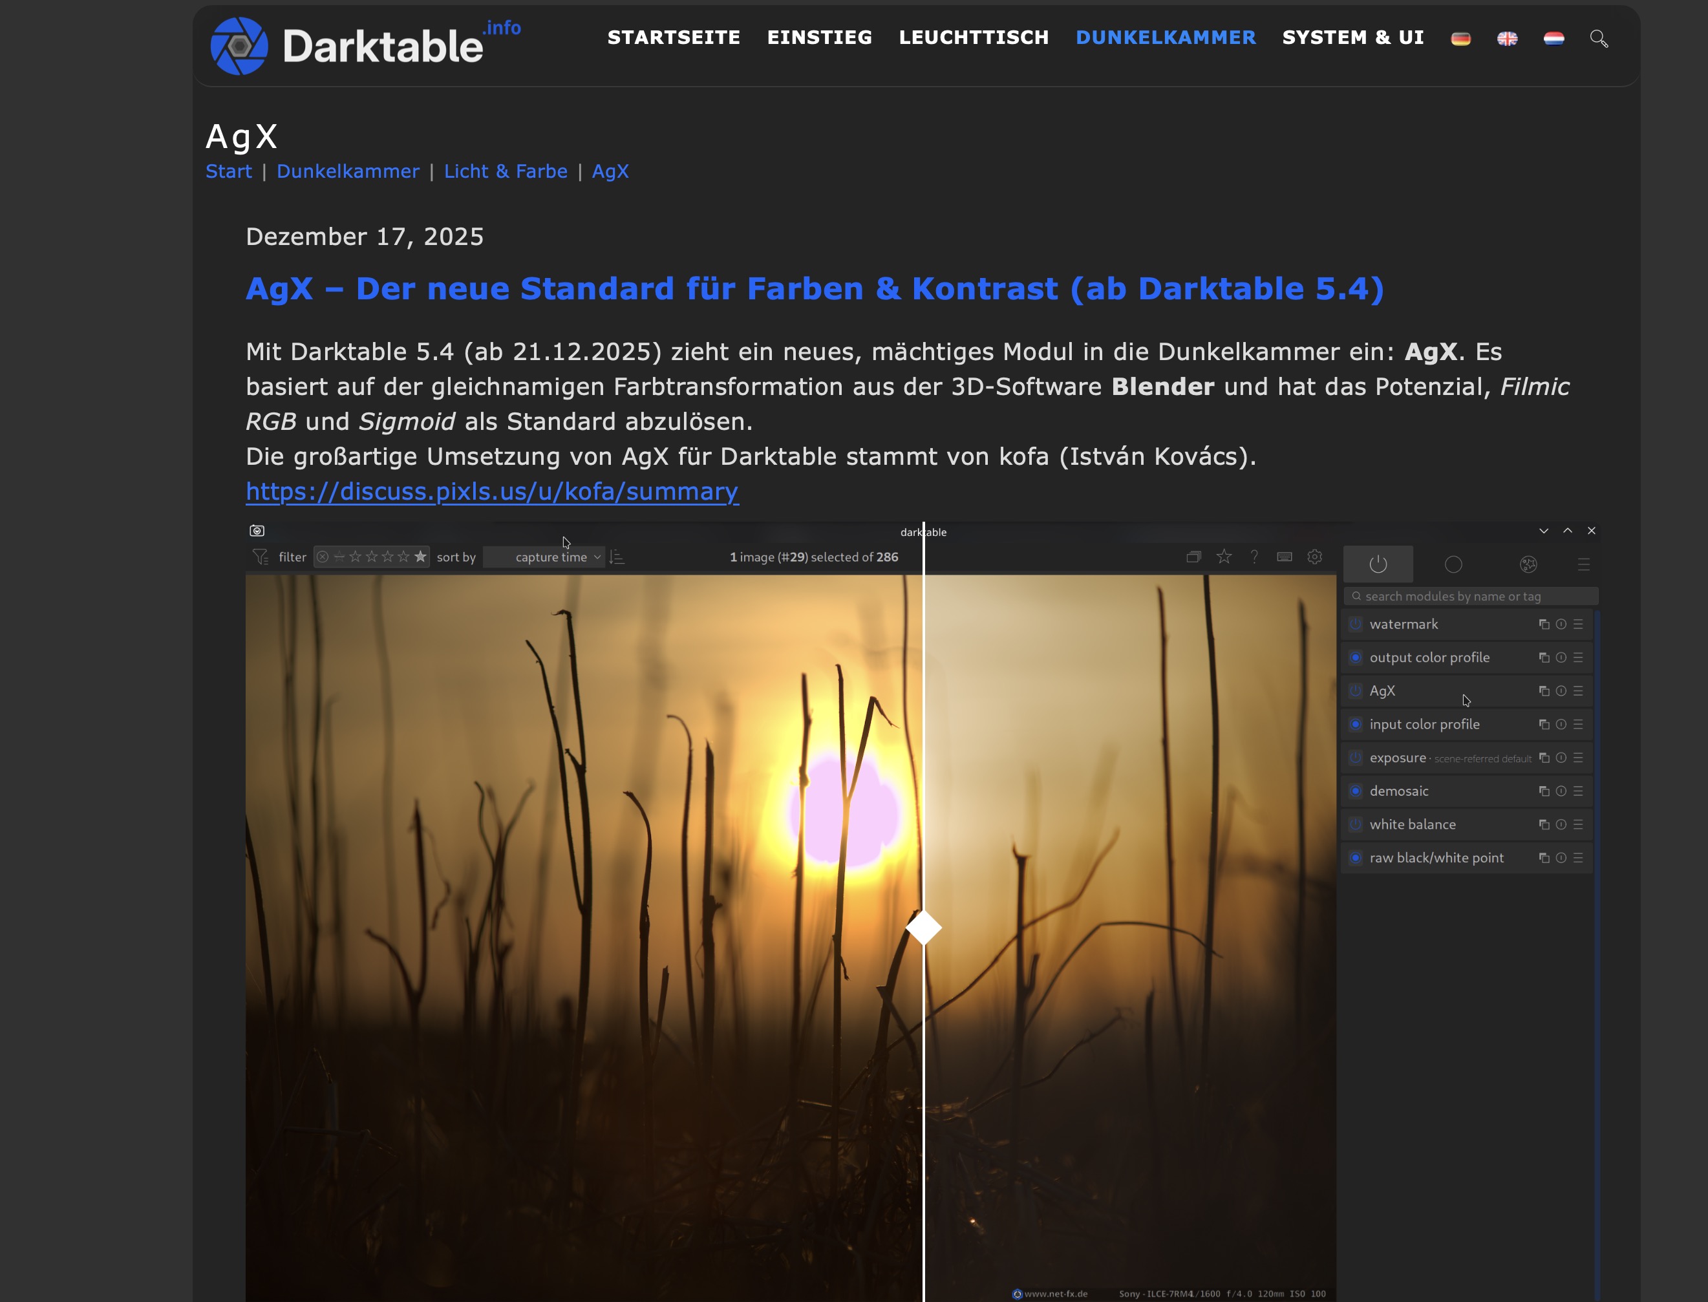This screenshot has width=1708, height=1302.
Task: Select the UK flag language icon
Action: (1506, 38)
